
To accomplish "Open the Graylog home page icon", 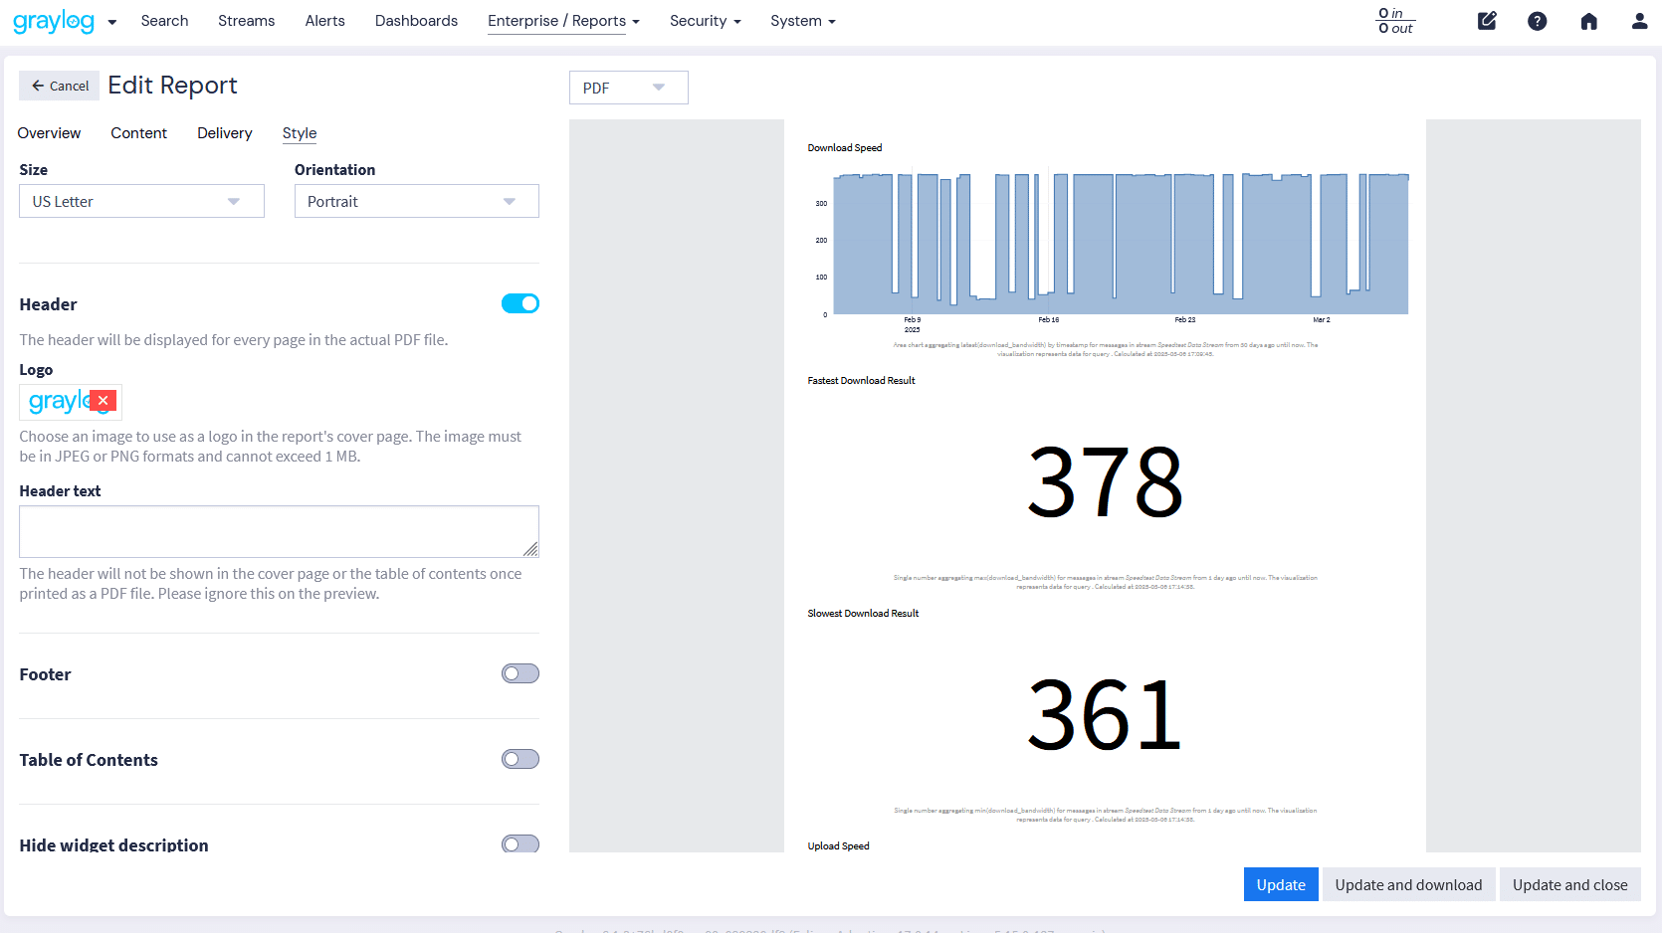I will [1588, 20].
